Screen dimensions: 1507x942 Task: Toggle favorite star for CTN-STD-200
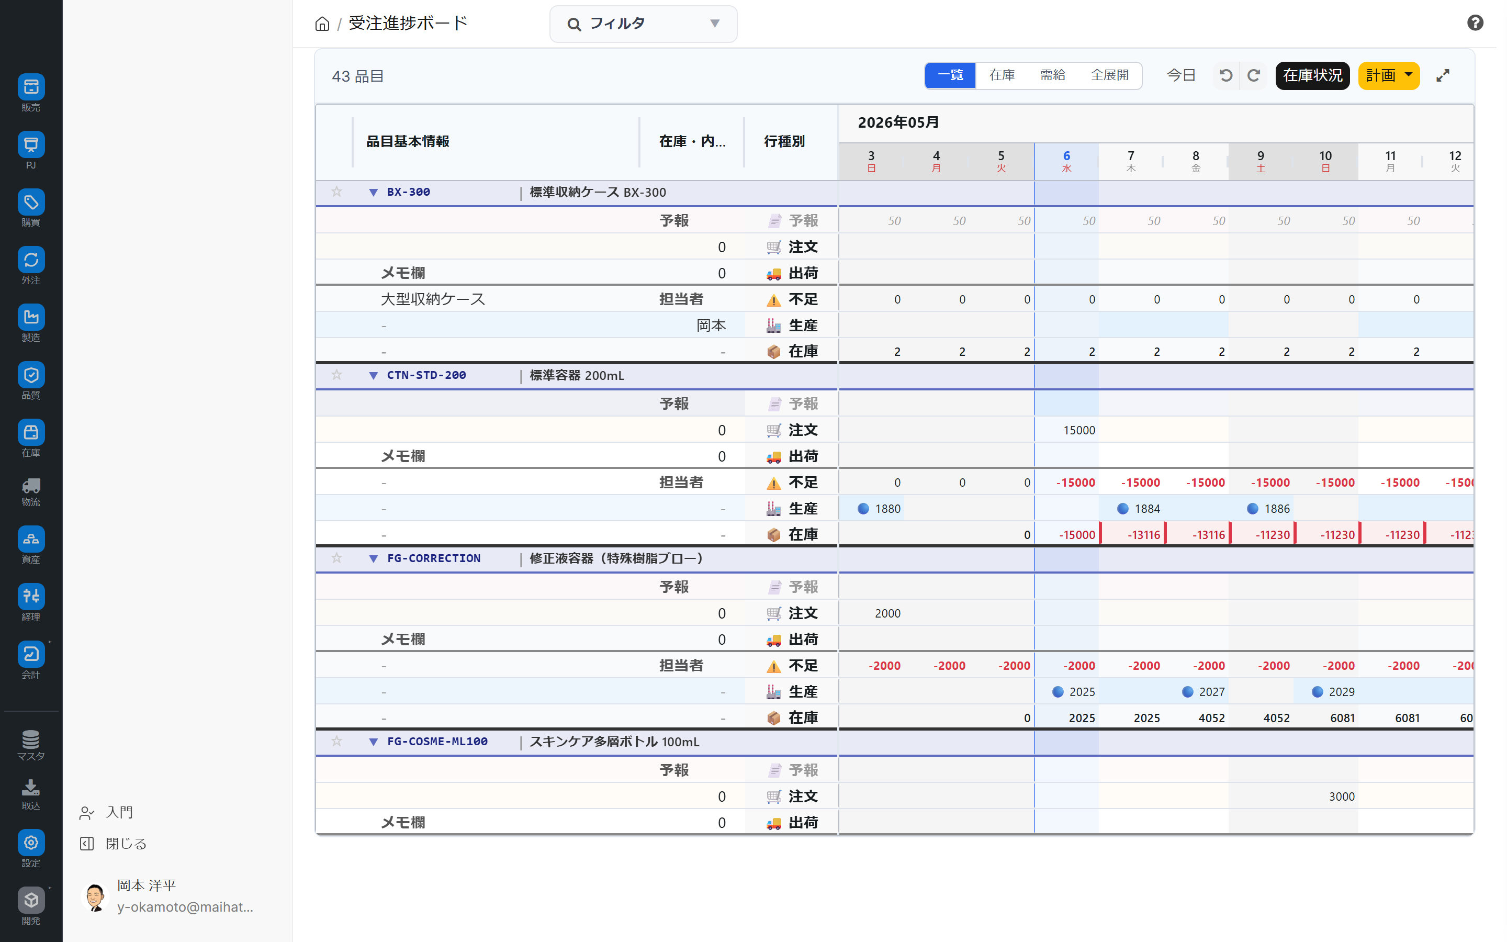click(x=337, y=375)
